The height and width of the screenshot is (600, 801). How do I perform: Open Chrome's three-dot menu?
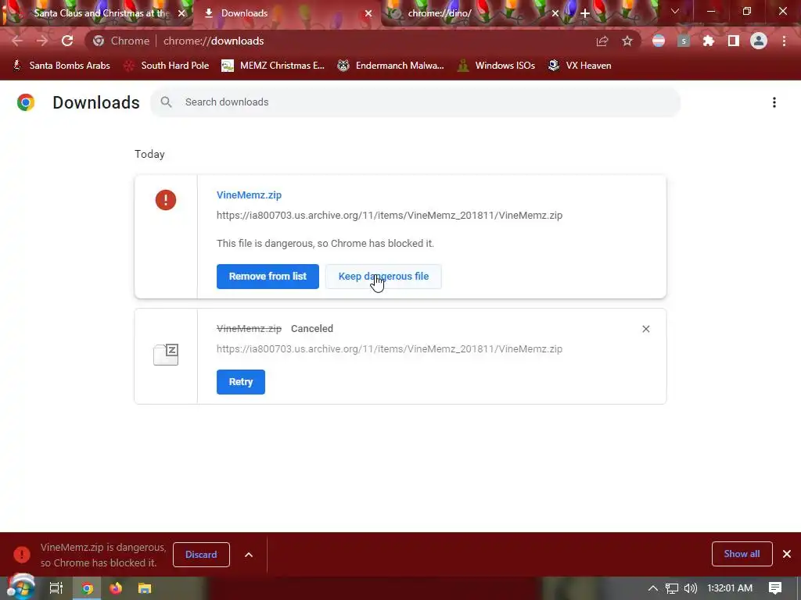click(x=784, y=41)
